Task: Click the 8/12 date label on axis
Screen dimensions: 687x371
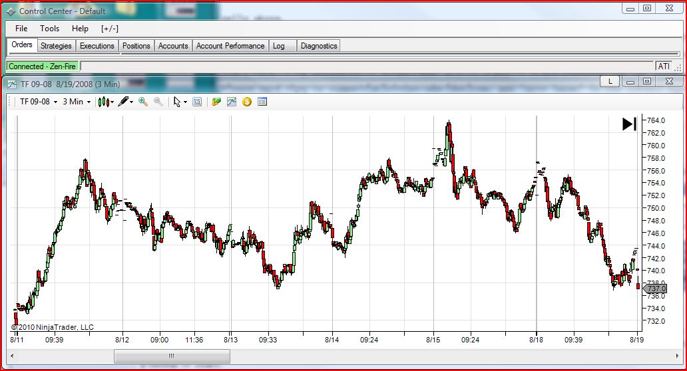Action: 122,340
